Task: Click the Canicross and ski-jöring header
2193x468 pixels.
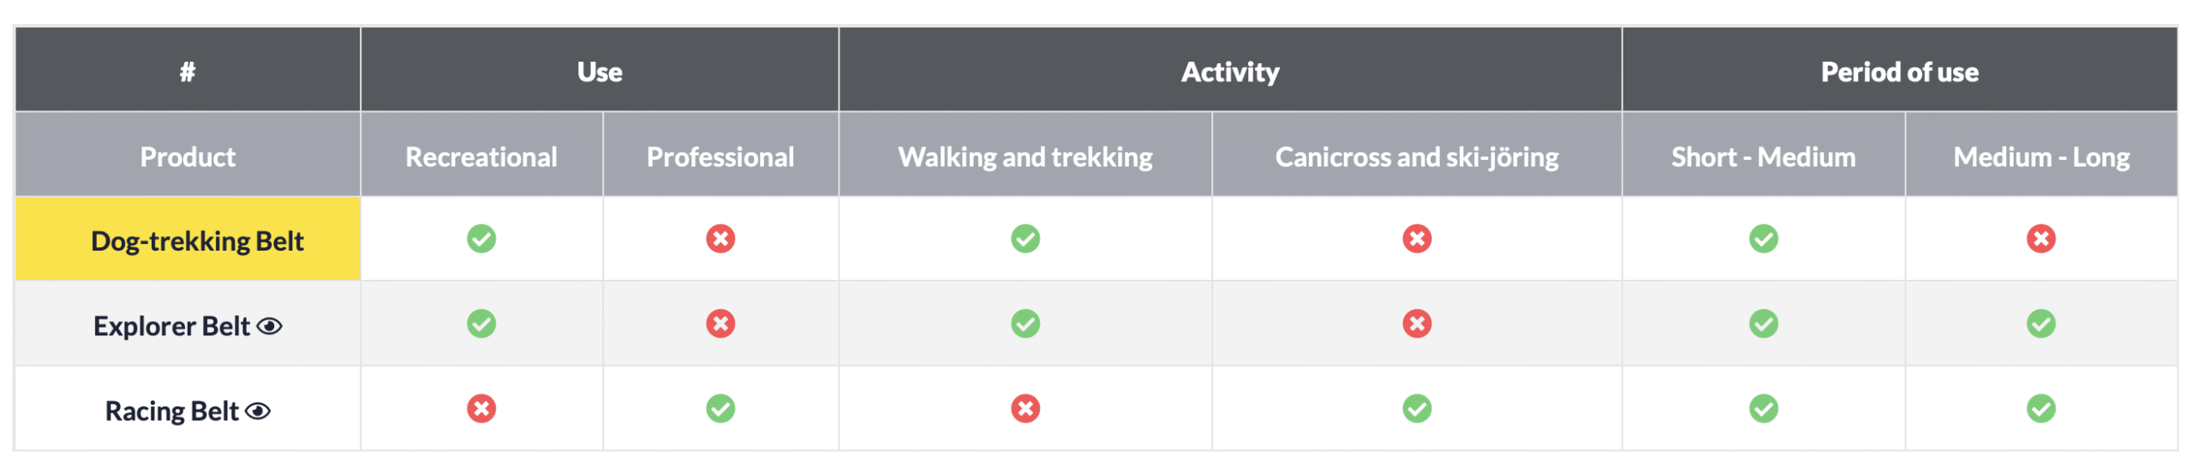Action: pos(1417,157)
